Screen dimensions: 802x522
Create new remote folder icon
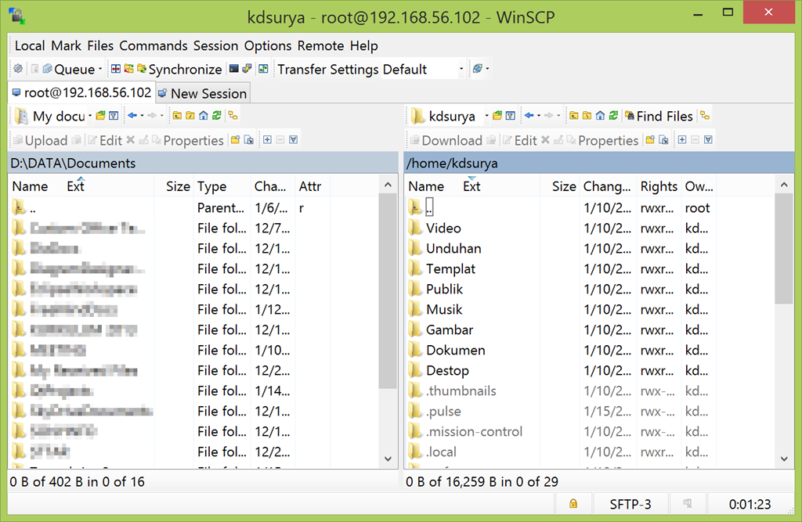coord(650,139)
